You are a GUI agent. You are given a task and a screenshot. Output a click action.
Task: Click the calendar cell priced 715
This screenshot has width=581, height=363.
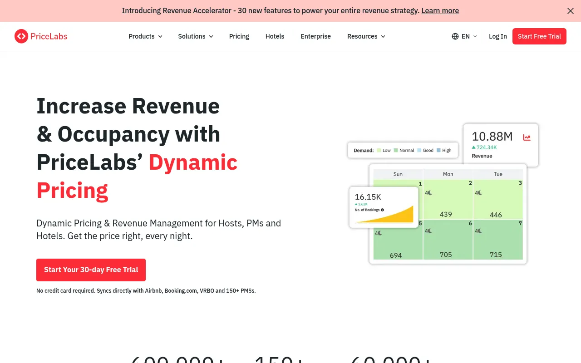[498, 240]
